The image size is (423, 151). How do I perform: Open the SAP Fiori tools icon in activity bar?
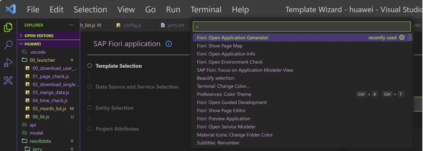[8, 81]
